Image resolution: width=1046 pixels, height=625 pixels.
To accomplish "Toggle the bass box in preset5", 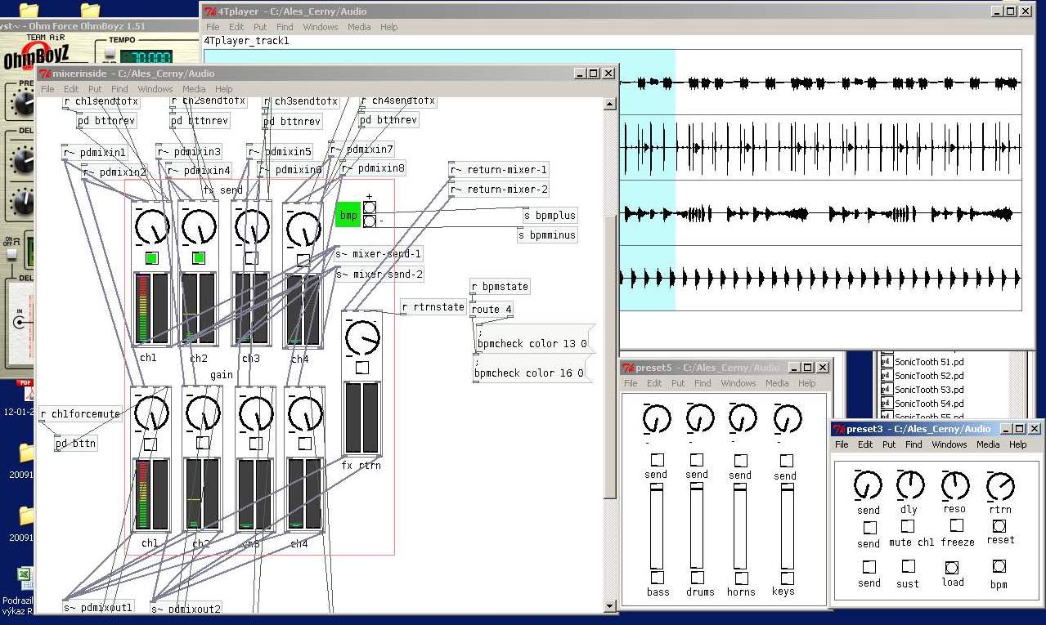I will click(x=658, y=578).
